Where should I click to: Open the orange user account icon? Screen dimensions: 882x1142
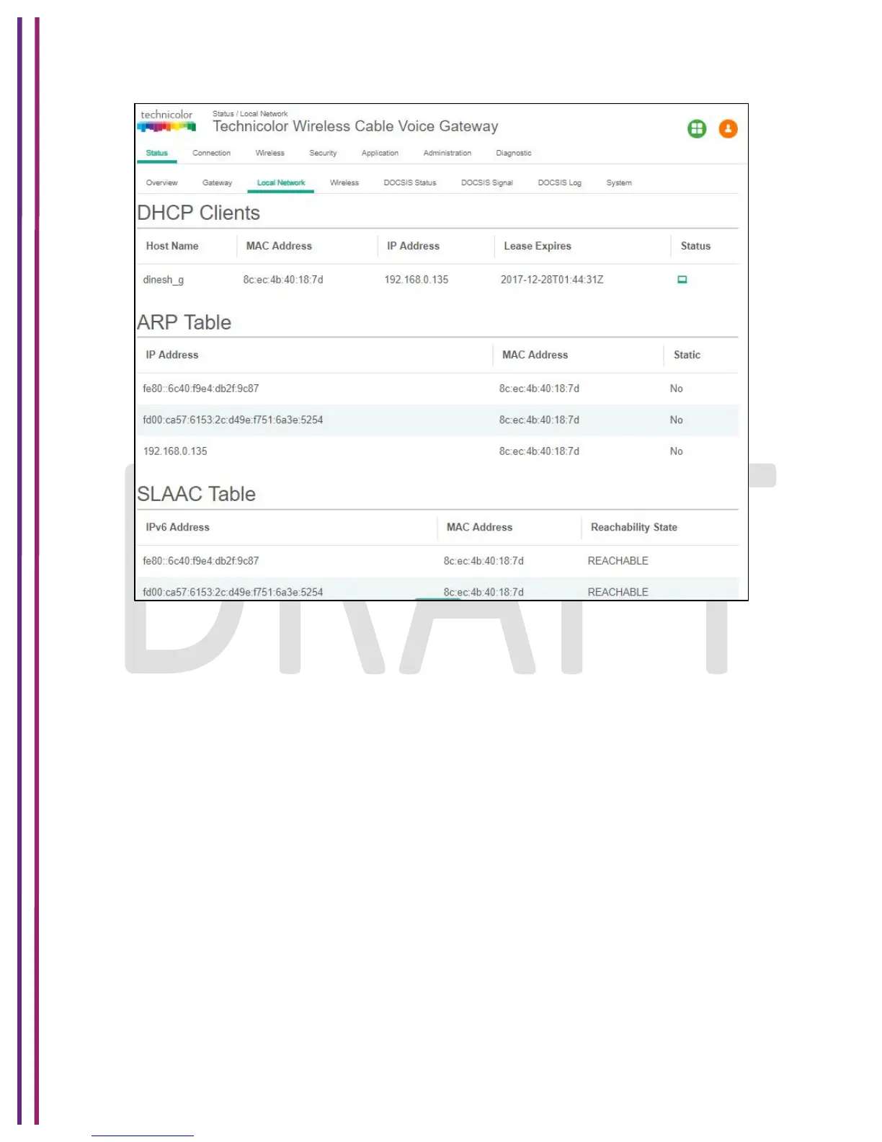tap(729, 129)
